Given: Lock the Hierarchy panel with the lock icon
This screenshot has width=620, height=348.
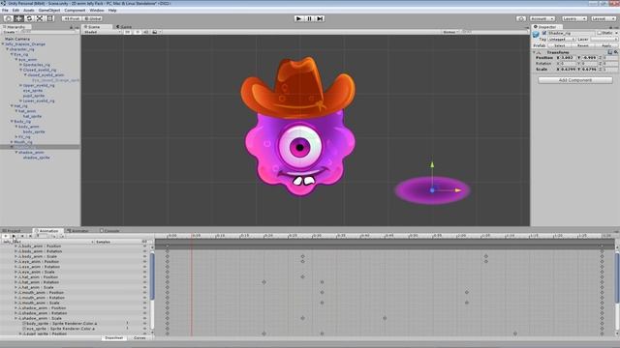Looking at the screenshot, I should pos(72,27).
